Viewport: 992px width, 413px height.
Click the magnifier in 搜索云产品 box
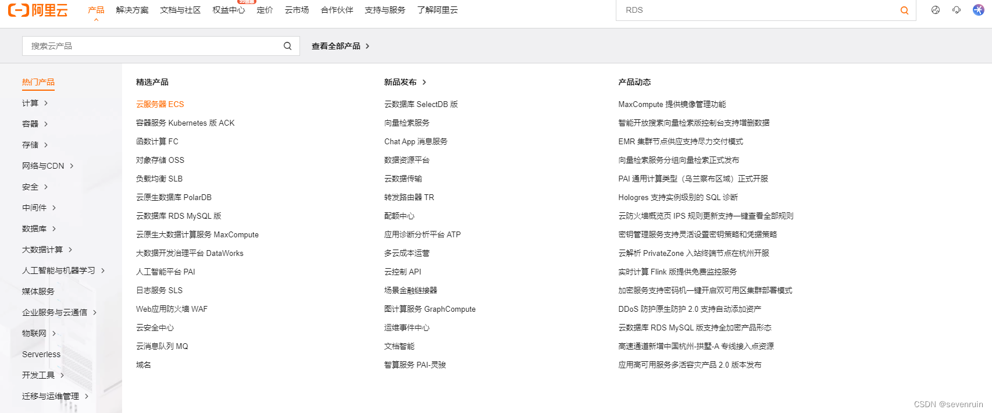pyautogui.click(x=287, y=46)
